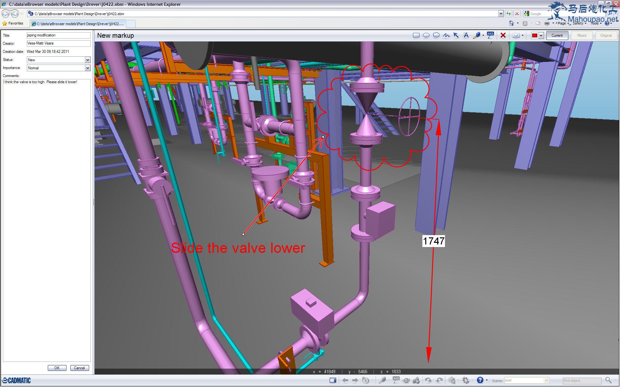Click the send markup envelope icon
The height and width of the screenshot is (387, 620).
pyautogui.click(x=516, y=35)
